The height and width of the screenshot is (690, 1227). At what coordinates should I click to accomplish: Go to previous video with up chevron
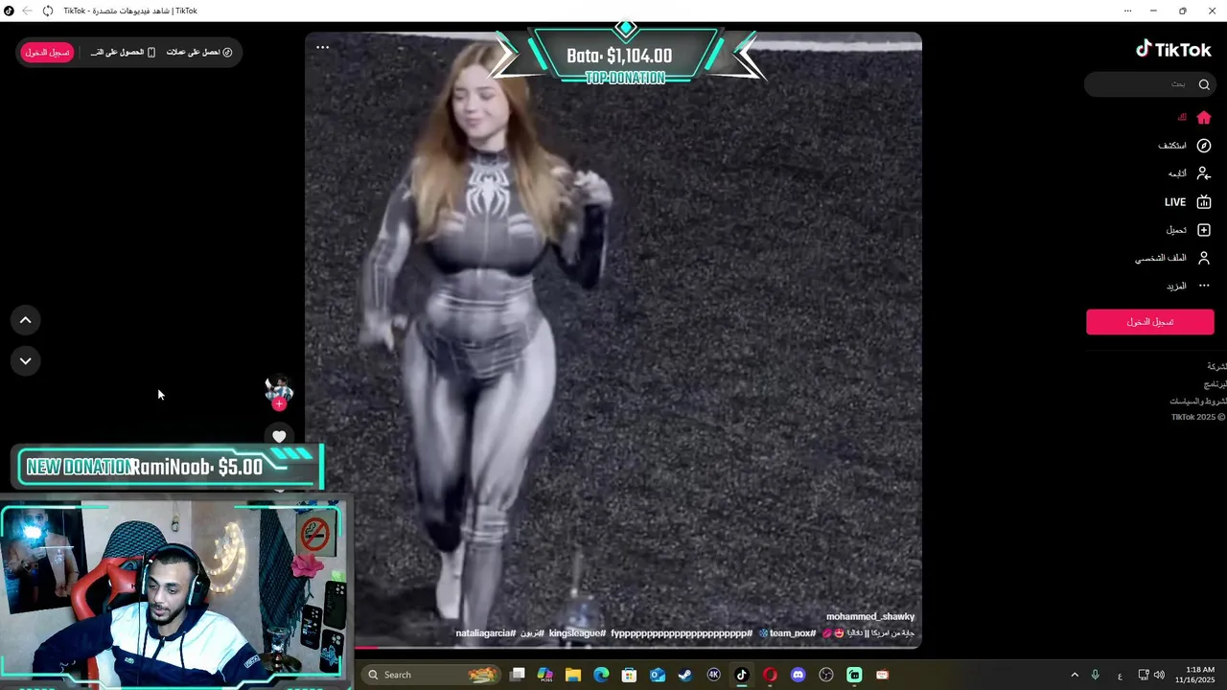click(26, 320)
